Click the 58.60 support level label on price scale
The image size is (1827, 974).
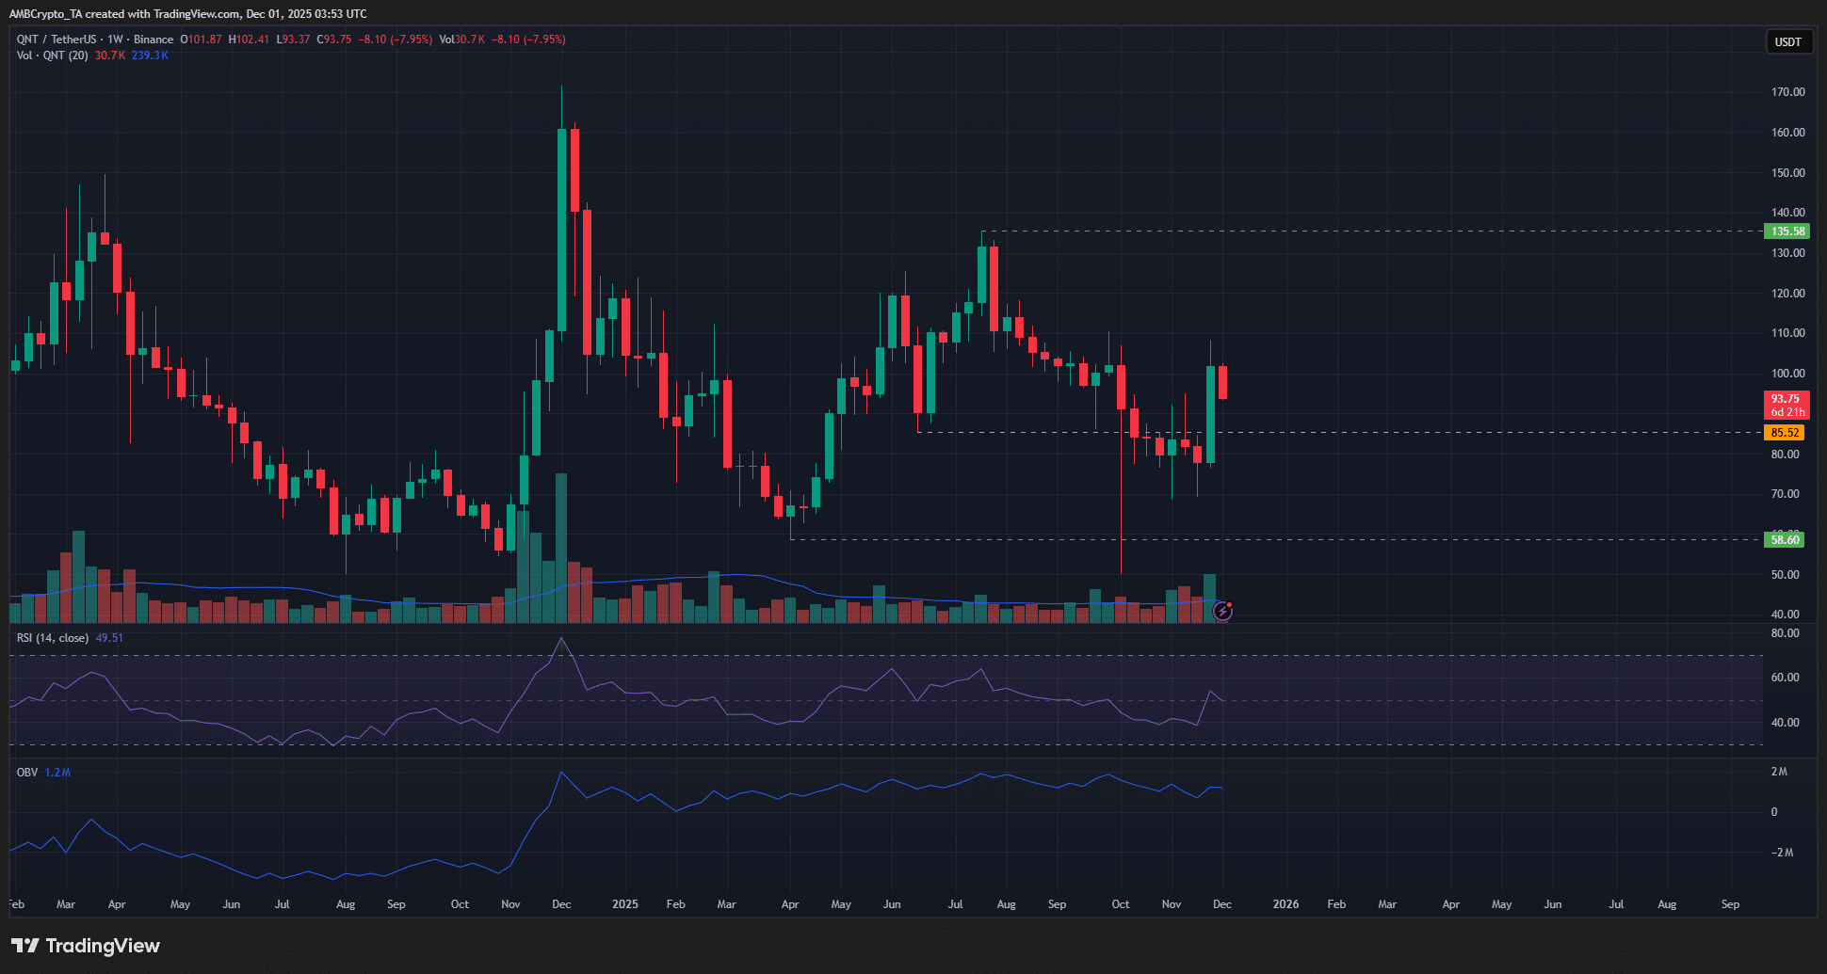coord(1785,539)
